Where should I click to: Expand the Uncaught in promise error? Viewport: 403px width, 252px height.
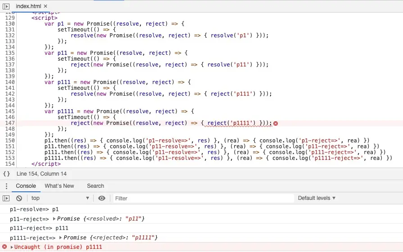click(x=12, y=247)
